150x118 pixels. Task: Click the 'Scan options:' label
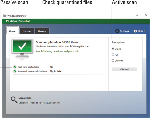(x=118, y=43)
